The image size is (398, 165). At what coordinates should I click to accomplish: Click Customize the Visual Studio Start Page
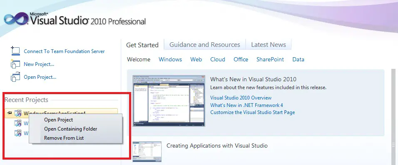click(x=253, y=112)
